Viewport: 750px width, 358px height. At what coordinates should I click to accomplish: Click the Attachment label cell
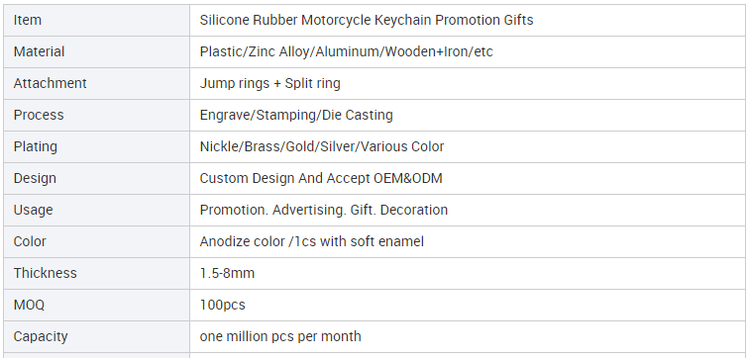97,83
